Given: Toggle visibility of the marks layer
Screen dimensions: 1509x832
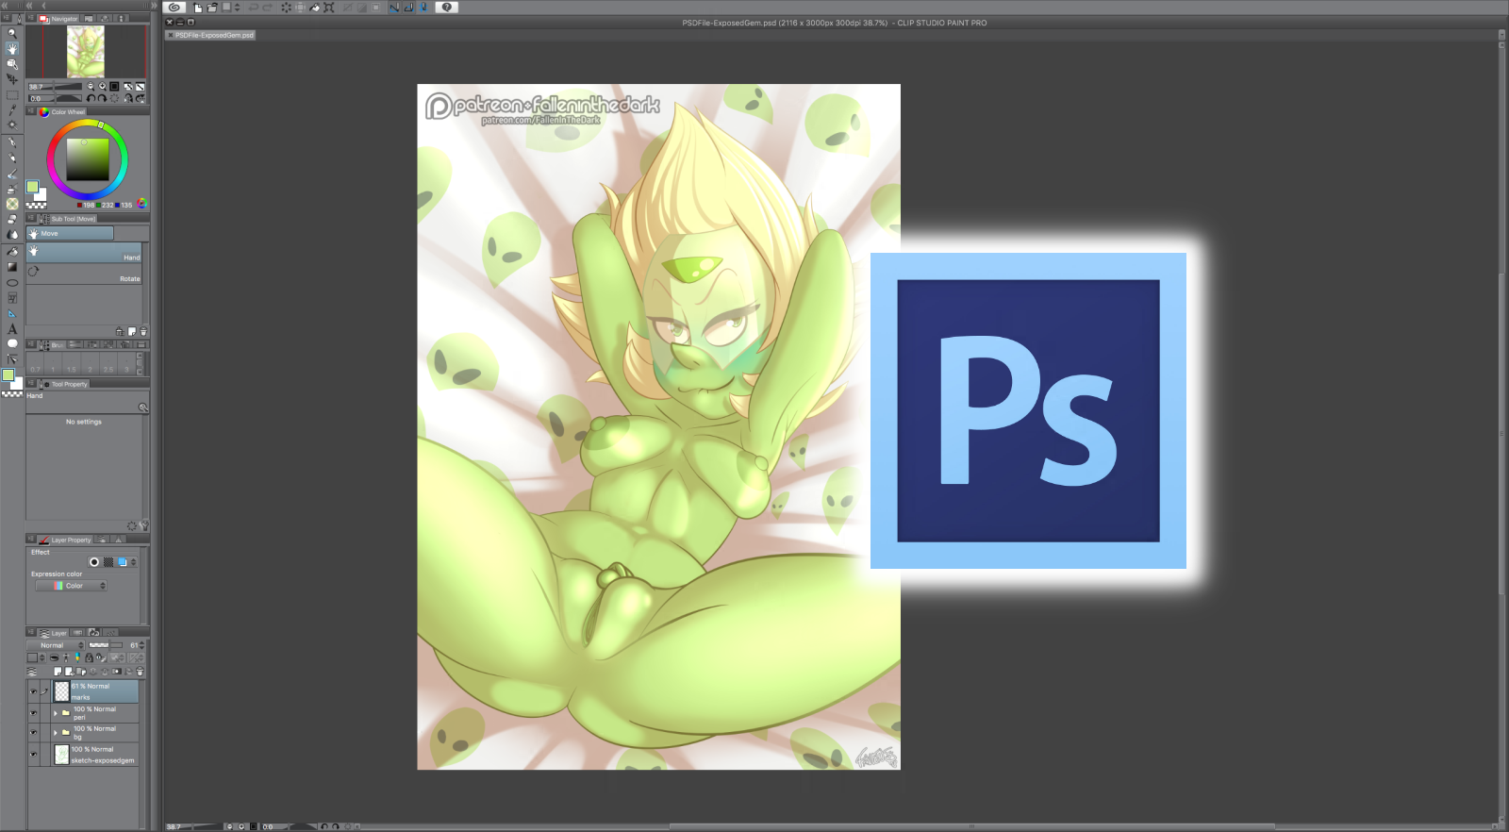Looking at the screenshot, I should (x=33, y=691).
